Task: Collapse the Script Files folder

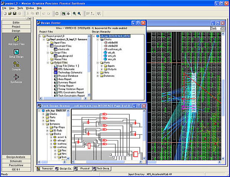Action: coord(48,53)
